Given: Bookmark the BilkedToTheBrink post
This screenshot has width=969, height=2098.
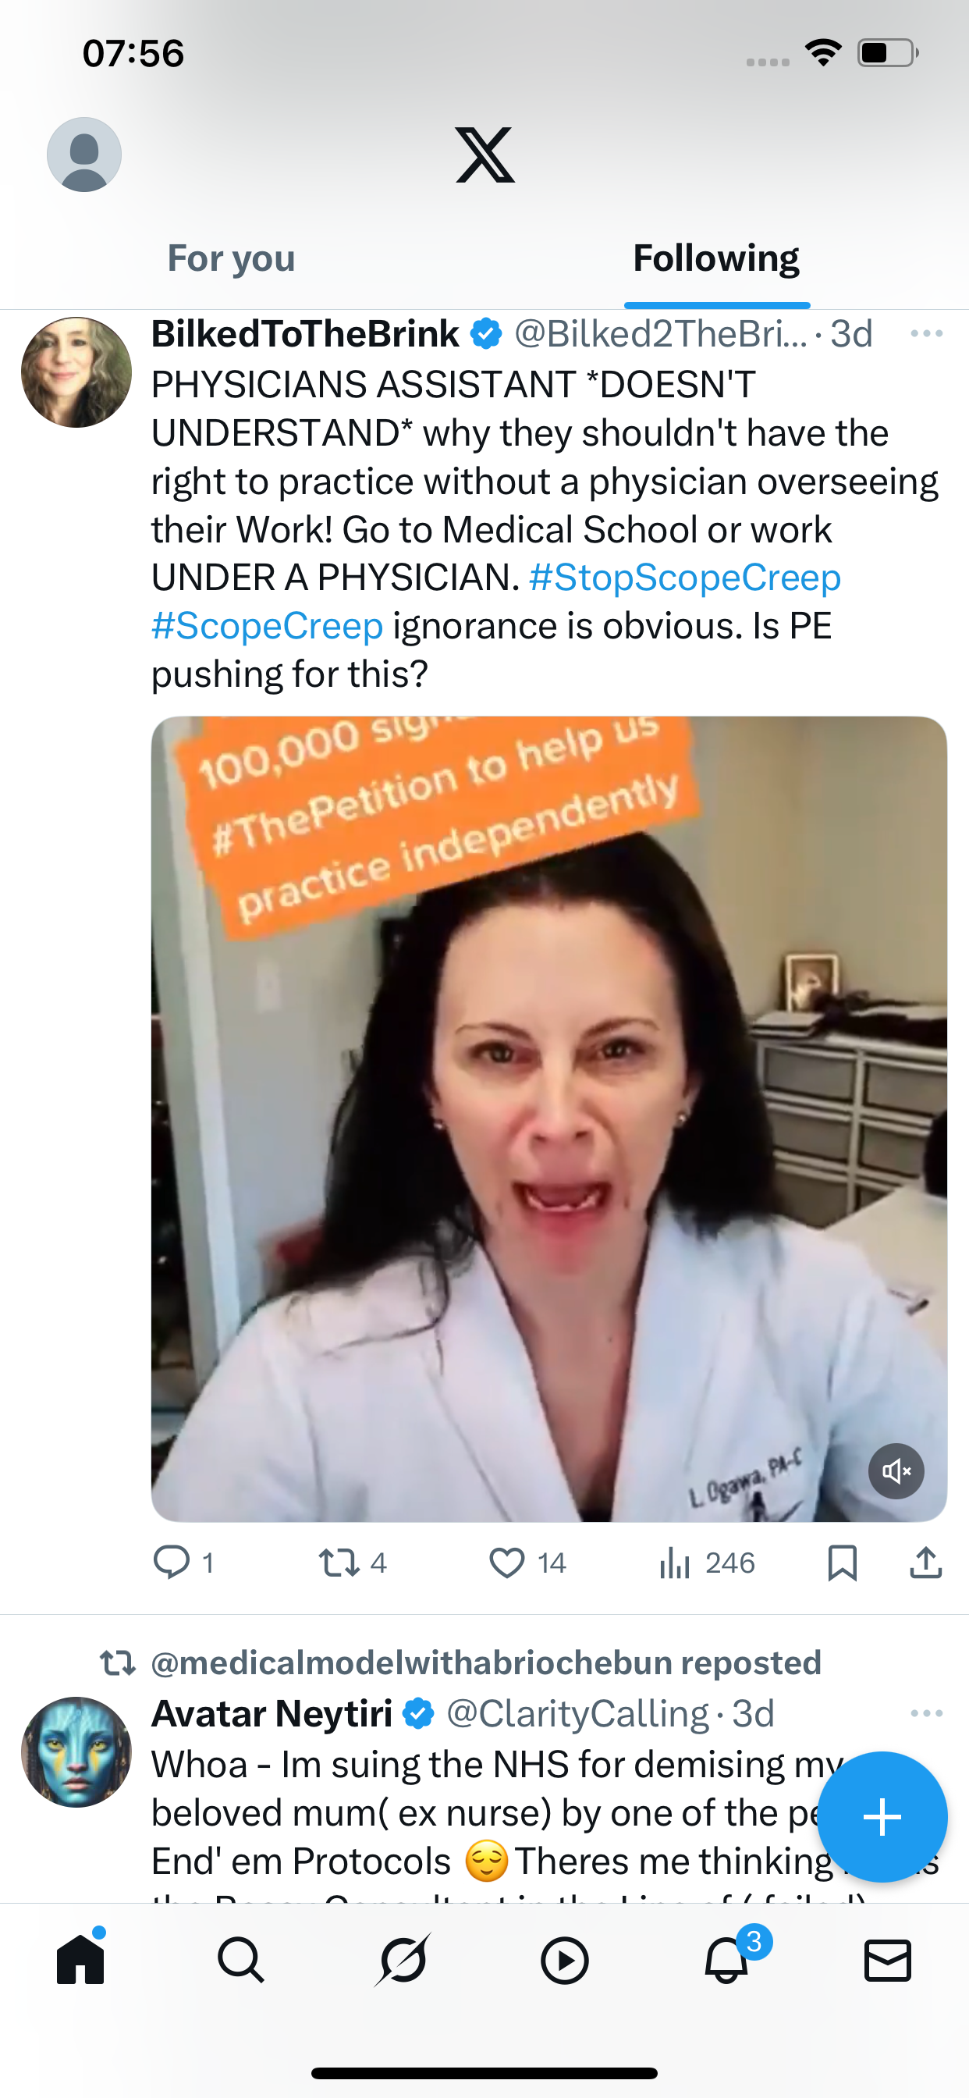Looking at the screenshot, I should (x=842, y=1563).
